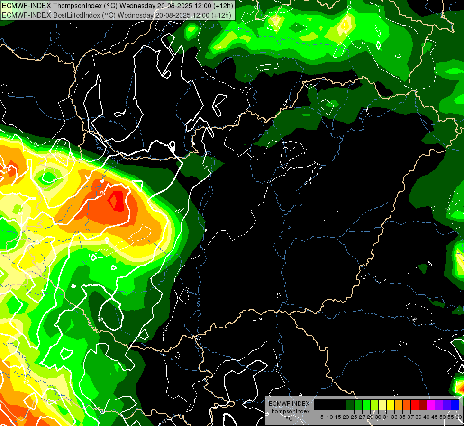The height and width of the screenshot is (426, 464).
Task: Click the legend's ThompsonIndex label
Action: point(289,411)
